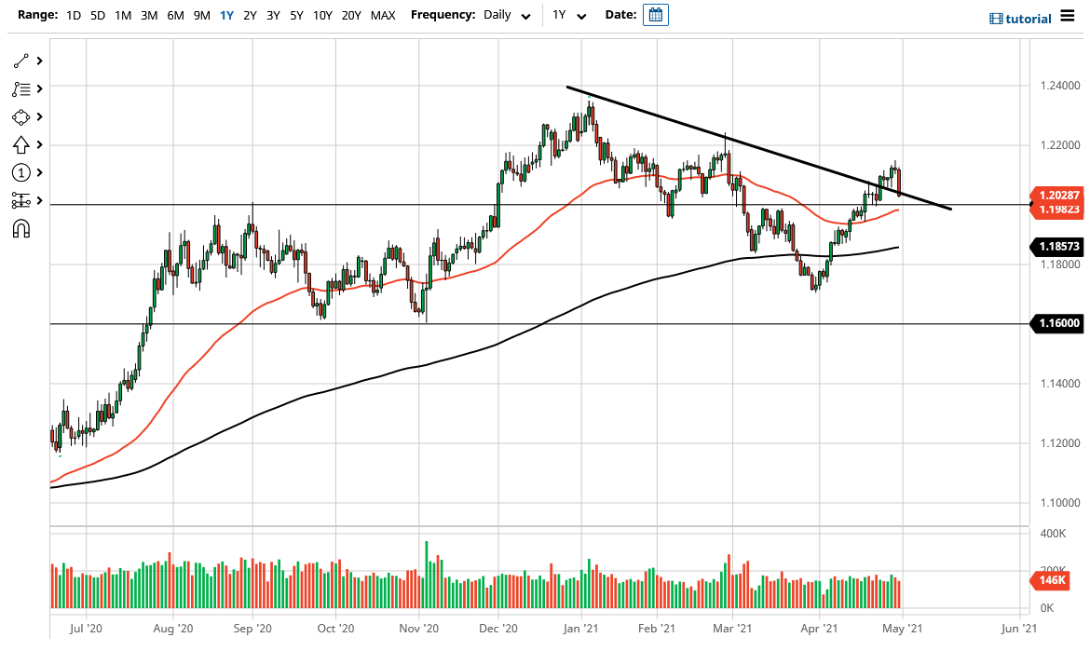The width and height of the screenshot is (1090, 651).
Task: Open the Fibonacci lines tool
Action: tap(20, 88)
